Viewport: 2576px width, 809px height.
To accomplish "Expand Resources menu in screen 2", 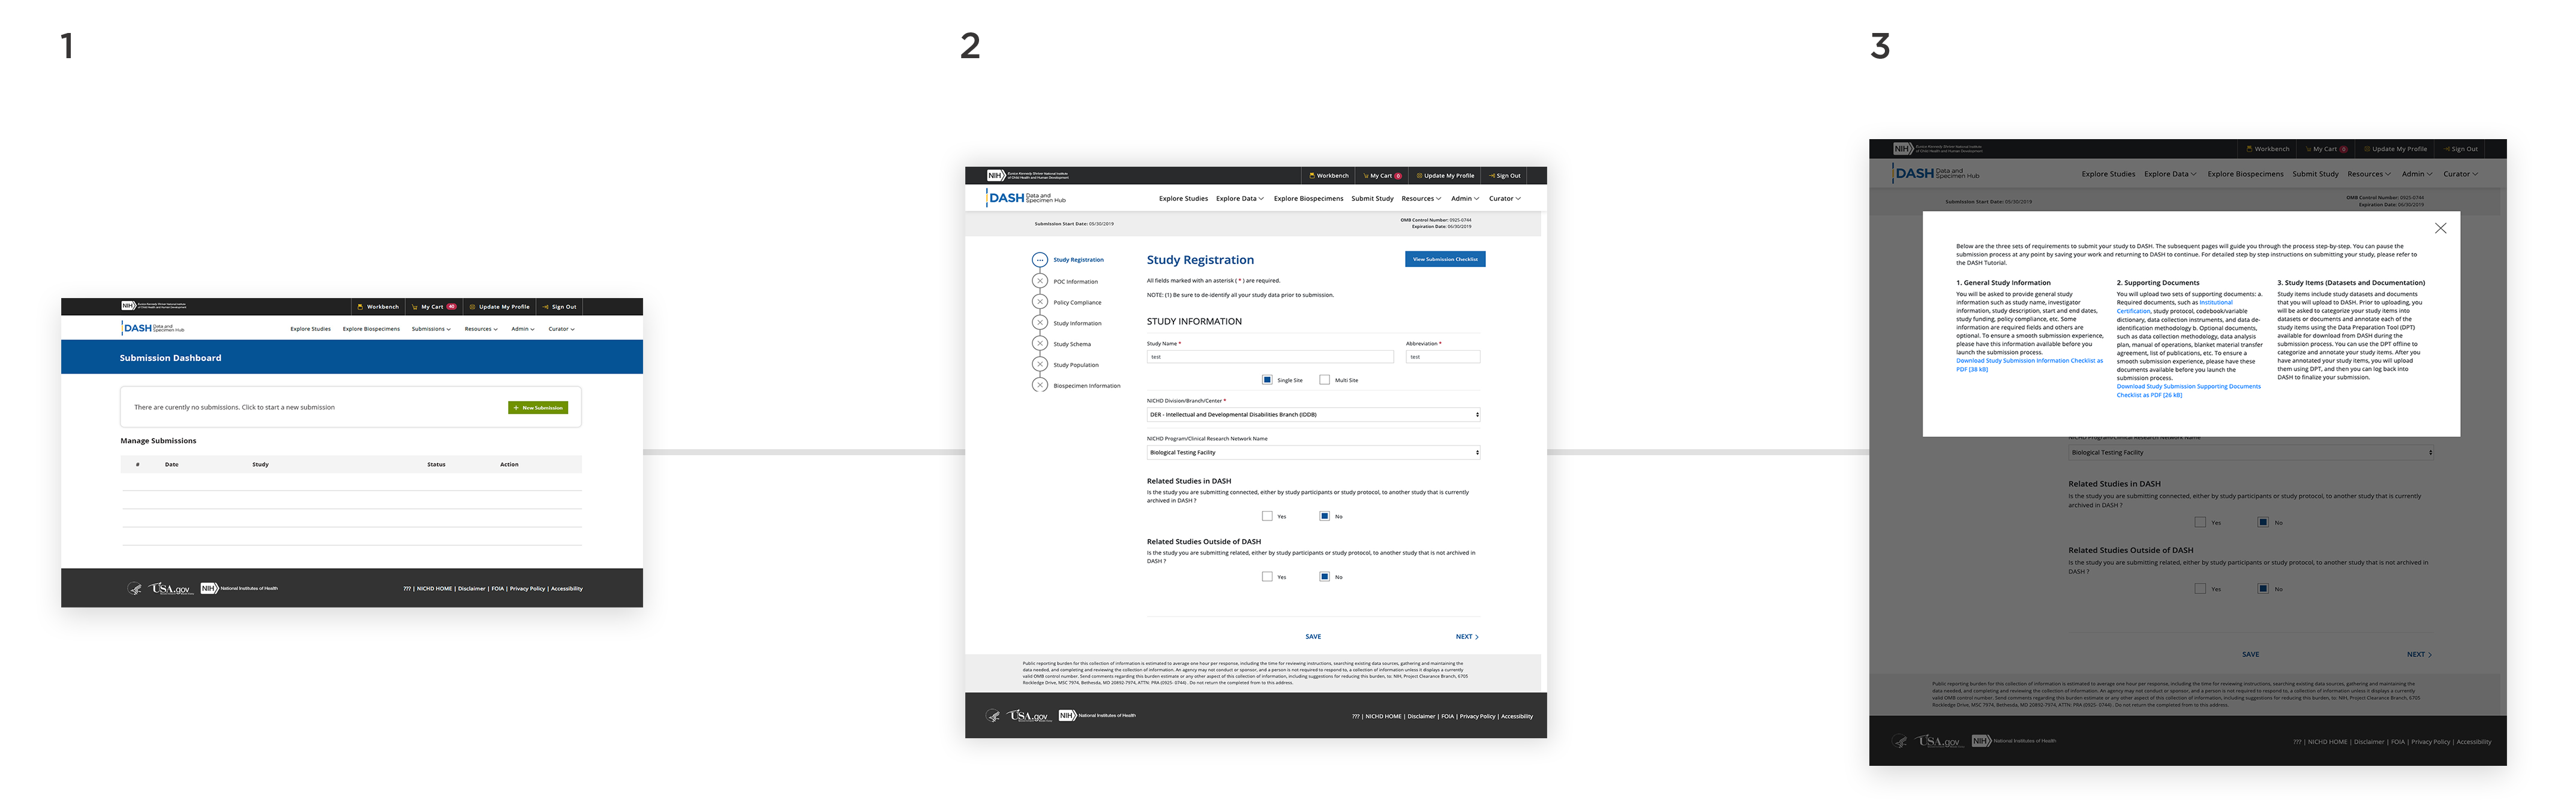I will (x=1421, y=199).
